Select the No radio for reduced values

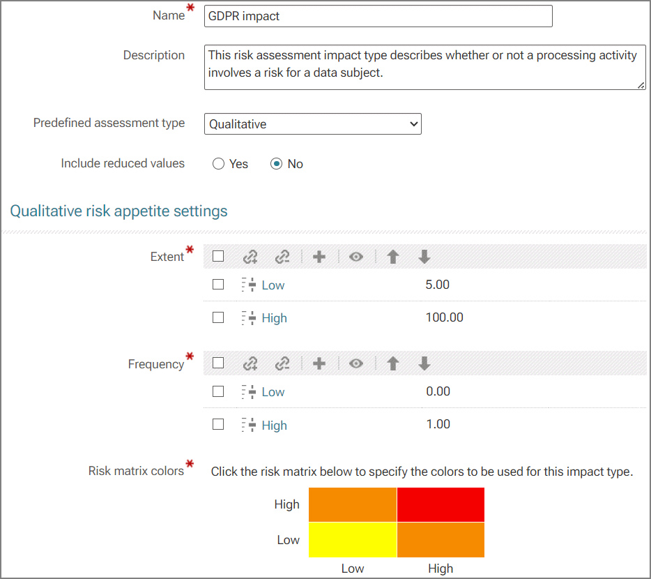[276, 164]
